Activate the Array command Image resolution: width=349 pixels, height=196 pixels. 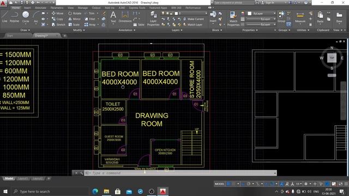pyautogui.click(x=90, y=24)
